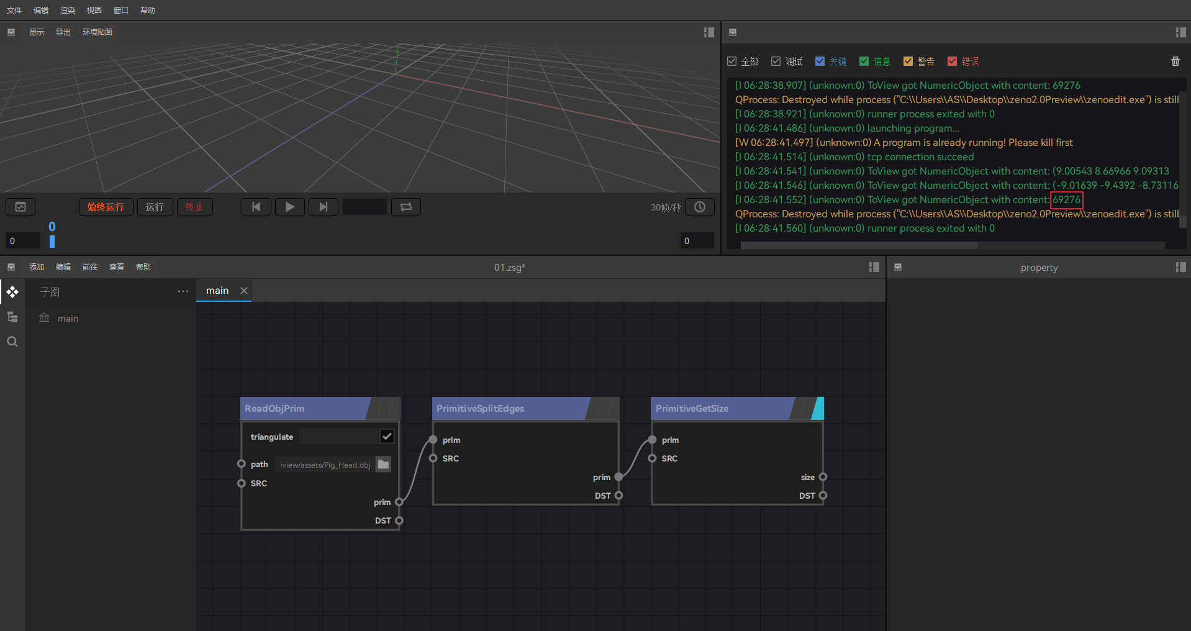Switch to the main graph tab
Image resolution: width=1191 pixels, height=631 pixels.
tap(217, 291)
